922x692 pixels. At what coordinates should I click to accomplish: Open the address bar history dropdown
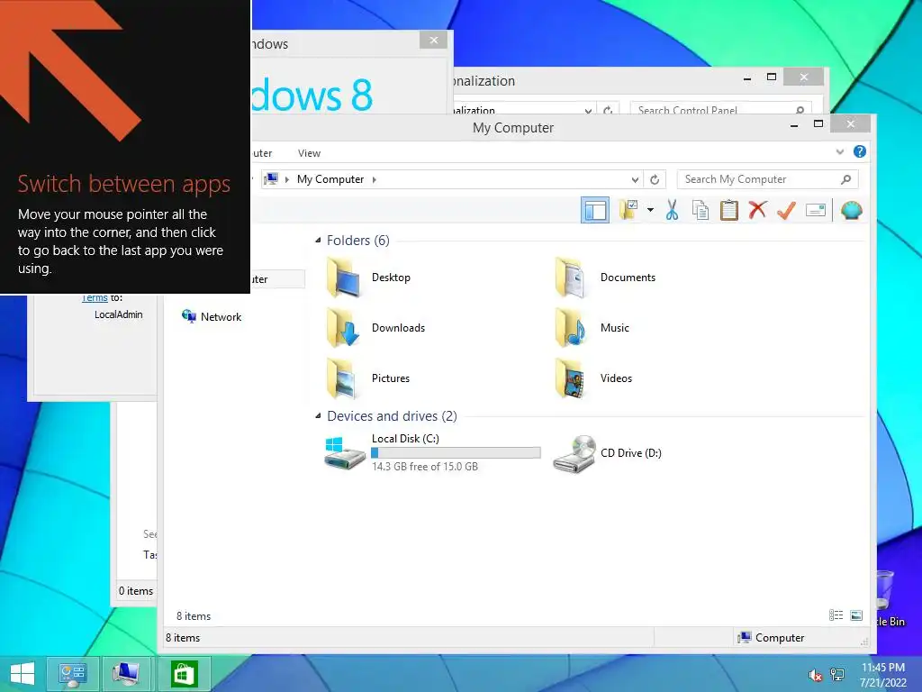click(x=635, y=179)
